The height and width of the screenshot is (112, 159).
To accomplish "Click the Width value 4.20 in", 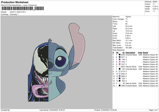I will tap(155, 9).
